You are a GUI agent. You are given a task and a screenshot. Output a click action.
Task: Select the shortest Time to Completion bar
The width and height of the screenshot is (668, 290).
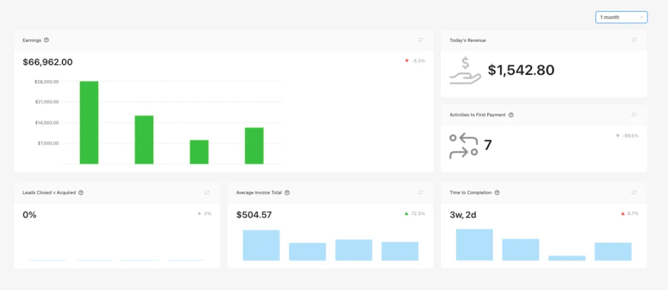pyautogui.click(x=567, y=258)
